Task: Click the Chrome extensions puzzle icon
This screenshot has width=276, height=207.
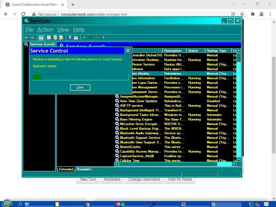Action: 253,14
